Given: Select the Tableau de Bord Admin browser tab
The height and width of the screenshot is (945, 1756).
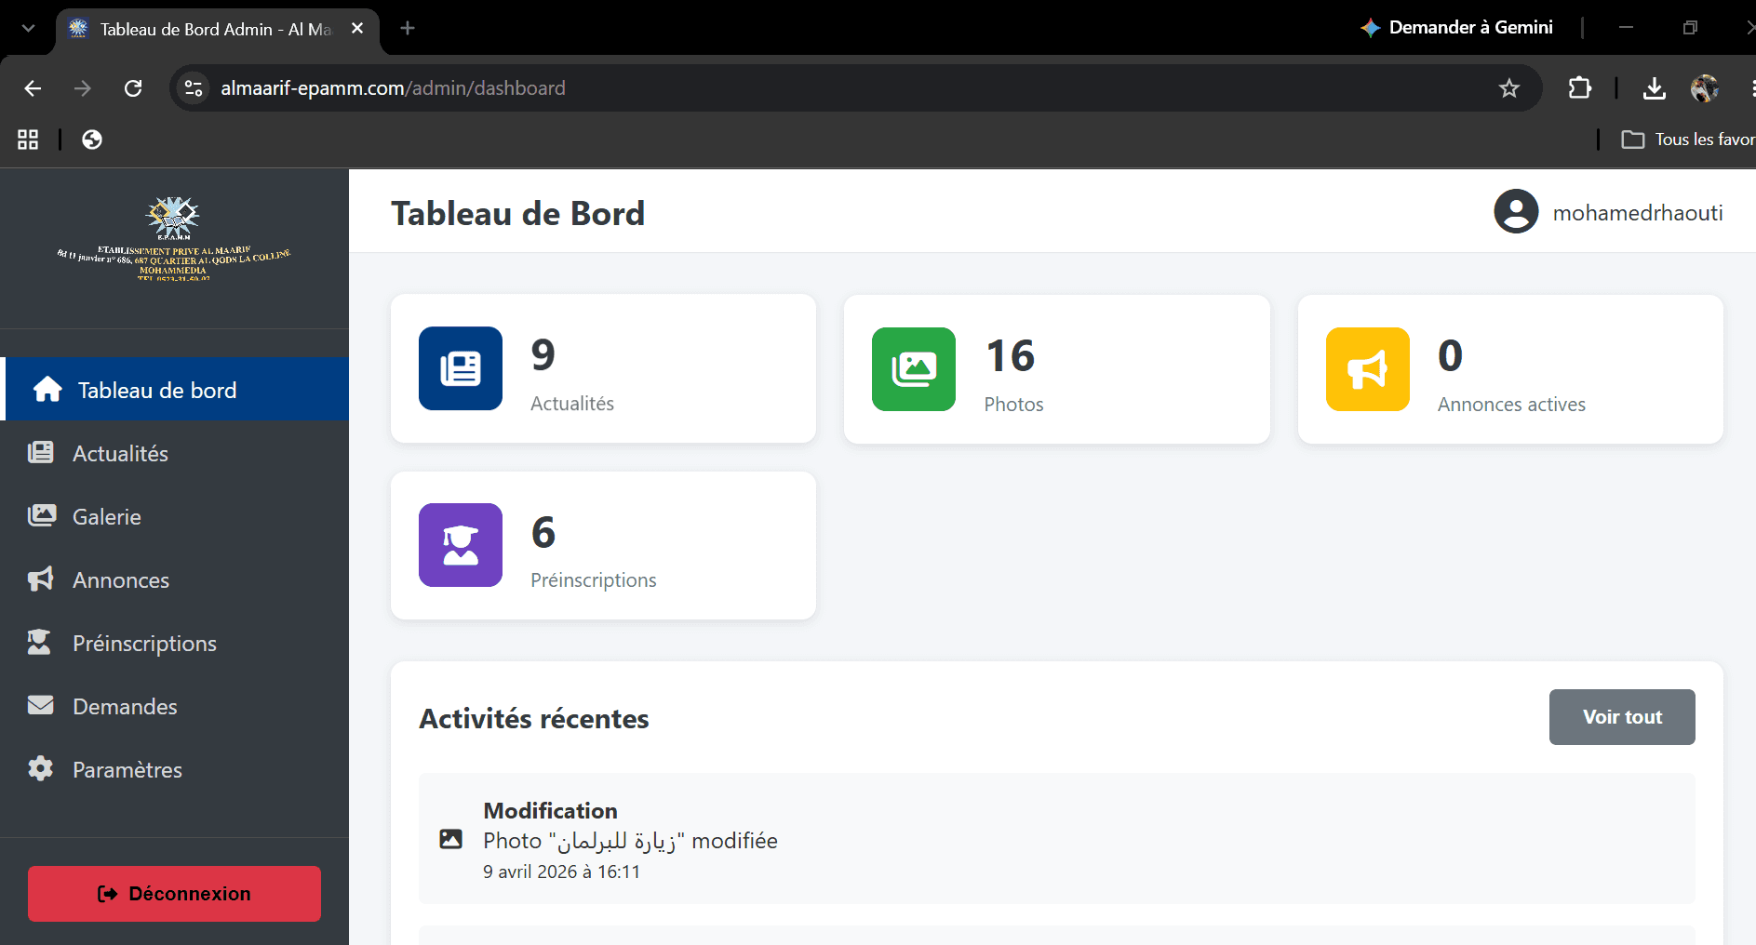Looking at the screenshot, I should point(217,29).
